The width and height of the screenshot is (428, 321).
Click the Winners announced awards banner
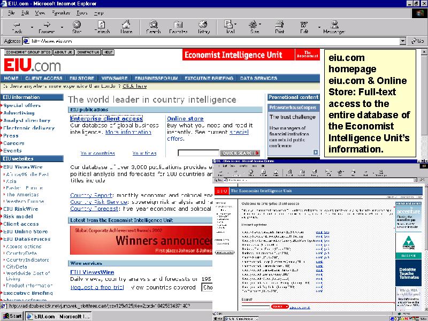(141, 240)
